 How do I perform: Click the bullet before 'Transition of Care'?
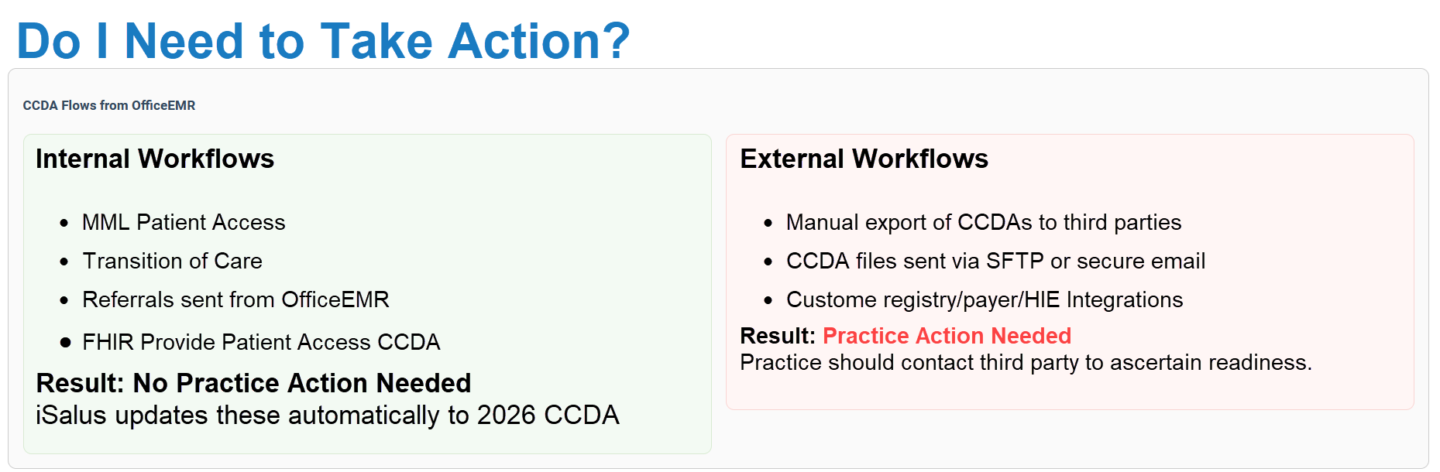point(64,262)
